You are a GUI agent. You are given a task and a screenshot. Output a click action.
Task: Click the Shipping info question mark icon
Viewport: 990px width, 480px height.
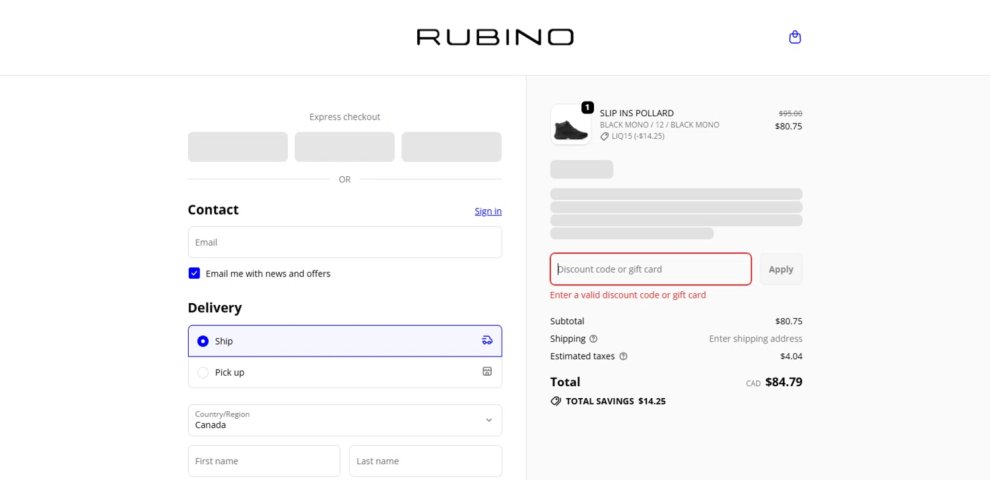593,339
